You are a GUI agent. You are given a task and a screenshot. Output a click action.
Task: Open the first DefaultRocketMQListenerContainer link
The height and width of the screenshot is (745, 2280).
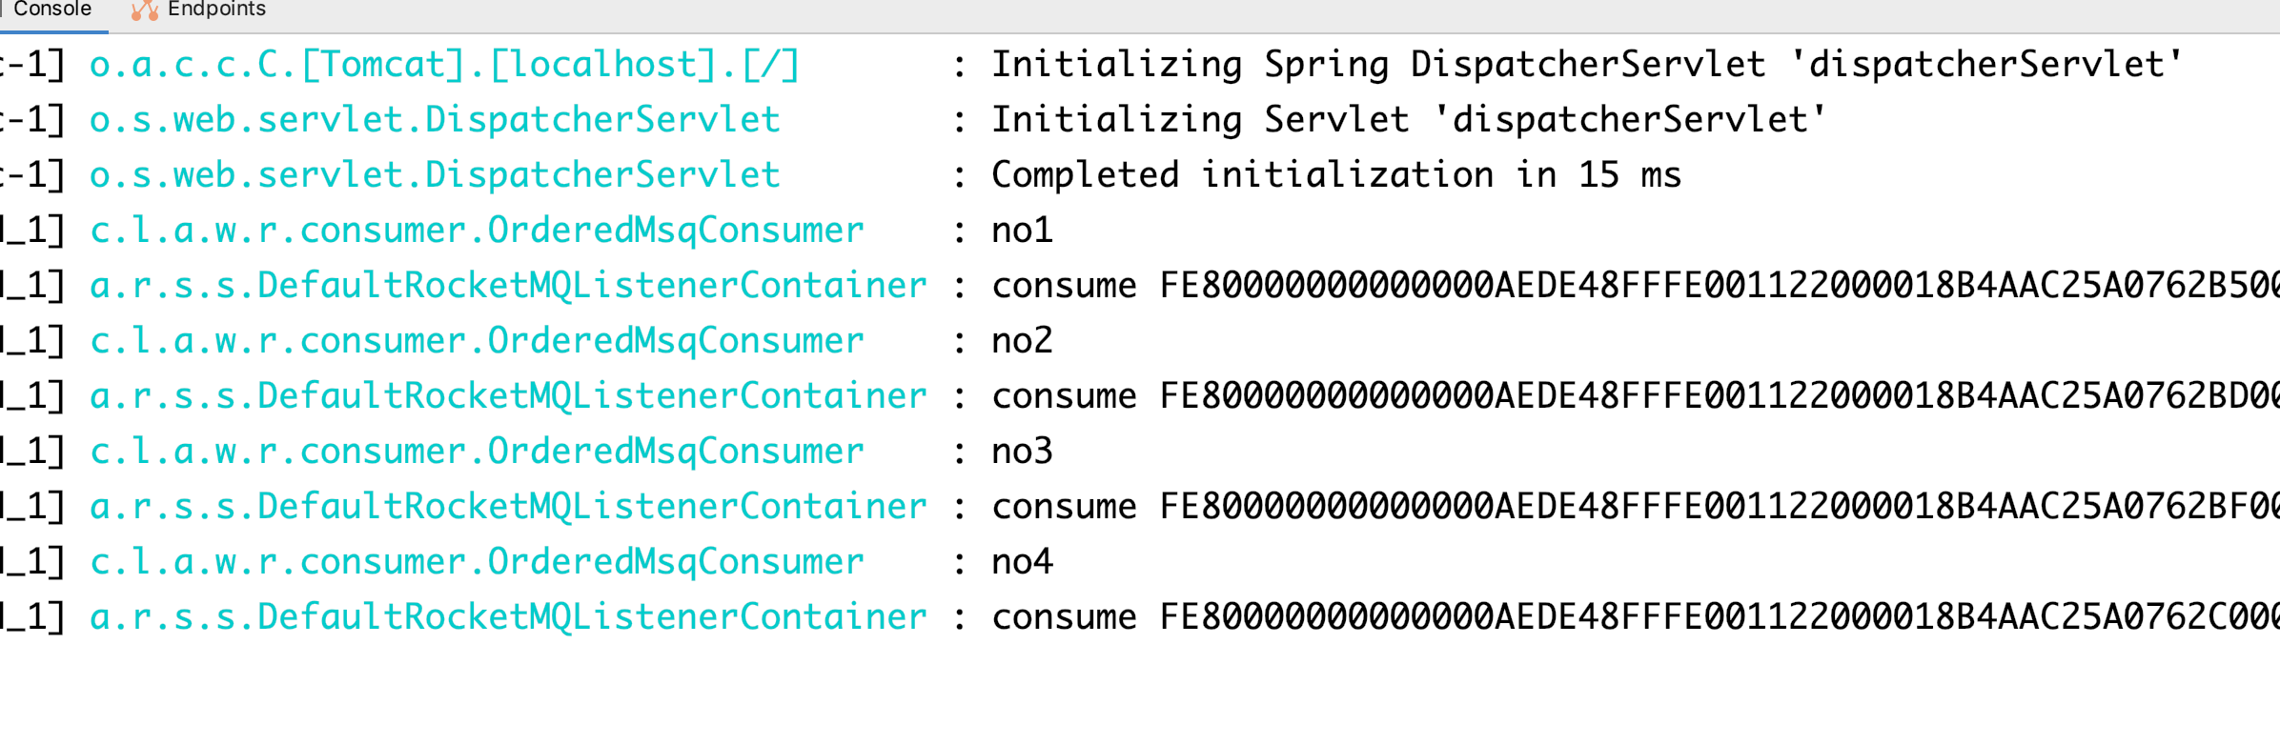[507, 284]
